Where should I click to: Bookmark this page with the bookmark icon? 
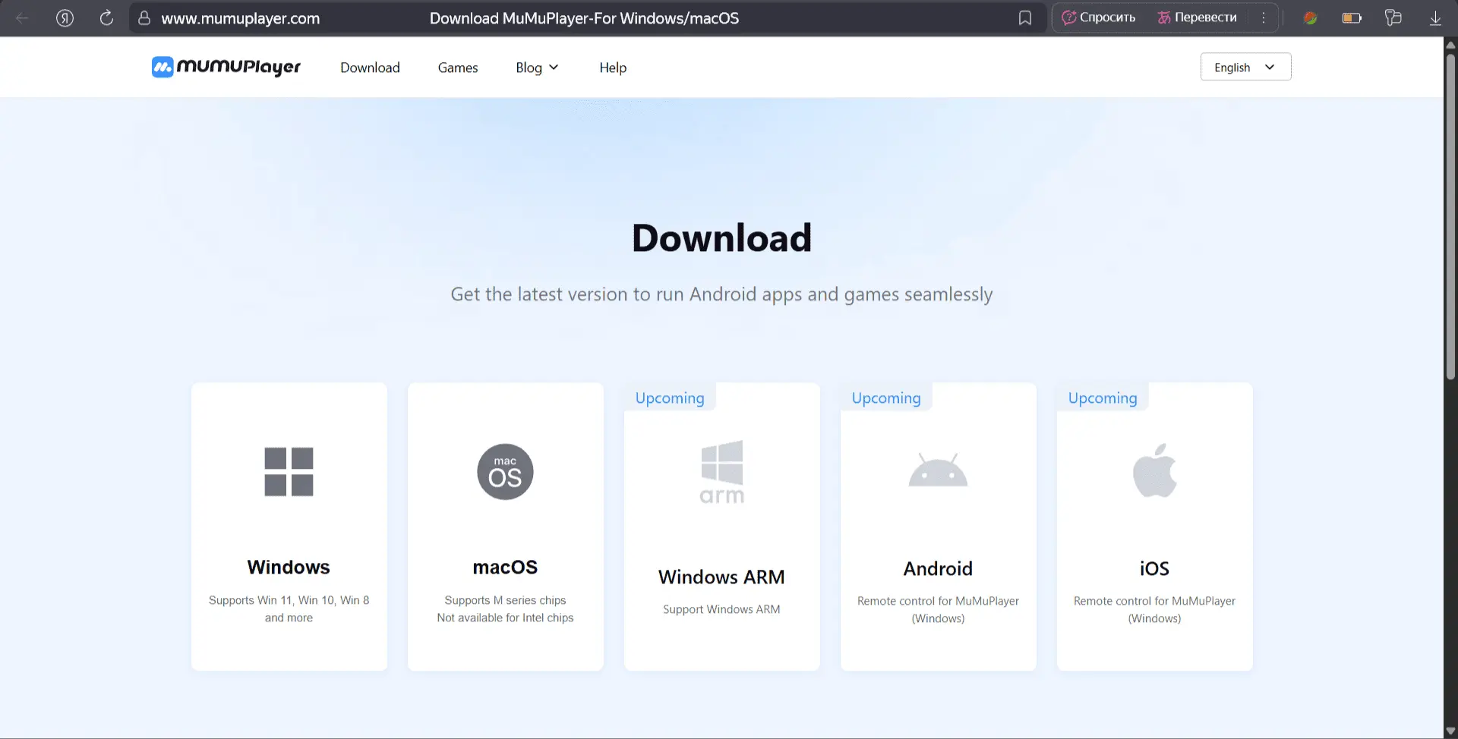point(1025,18)
